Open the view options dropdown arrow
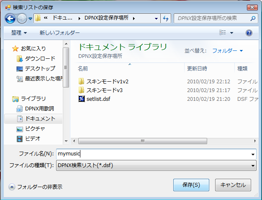This screenshot has width=262, height=200. (231, 33)
